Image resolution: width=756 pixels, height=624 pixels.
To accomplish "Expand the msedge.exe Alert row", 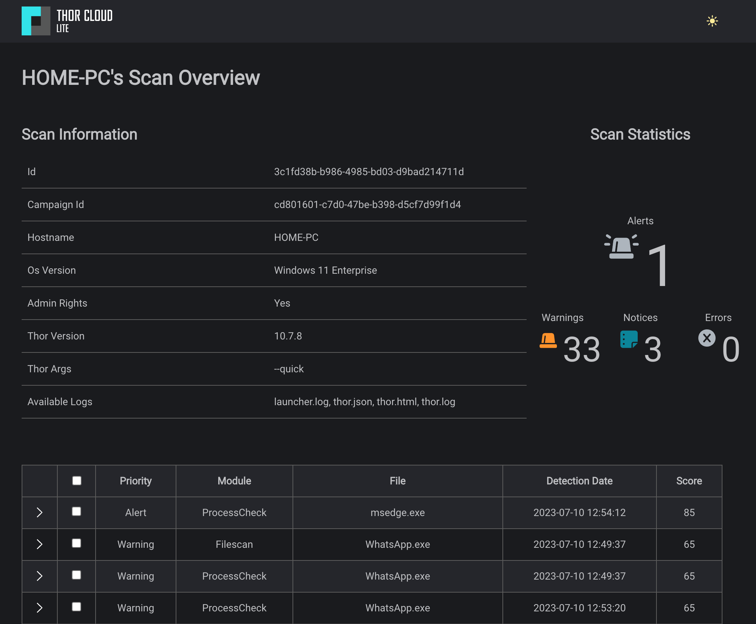I will click(x=40, y=512).
